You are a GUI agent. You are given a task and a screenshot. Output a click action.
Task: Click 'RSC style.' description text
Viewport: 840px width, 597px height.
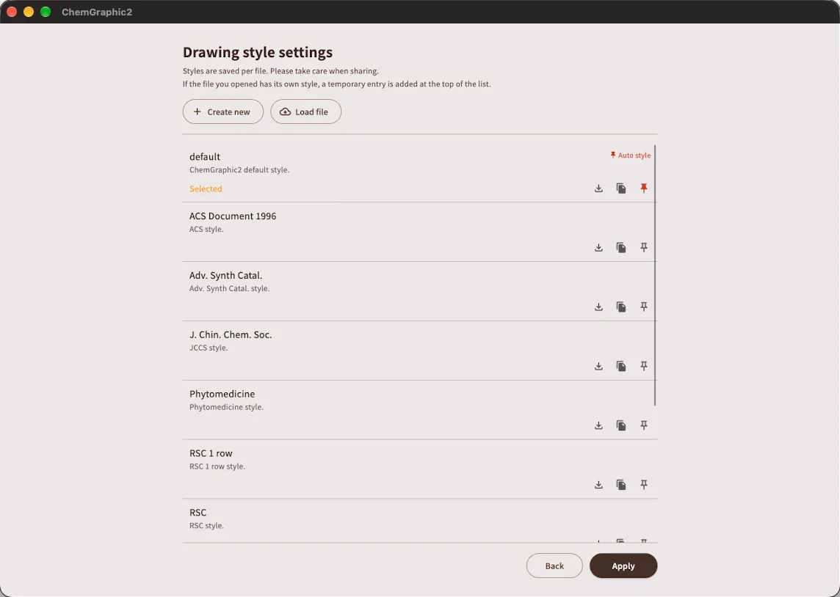point(206,526)
